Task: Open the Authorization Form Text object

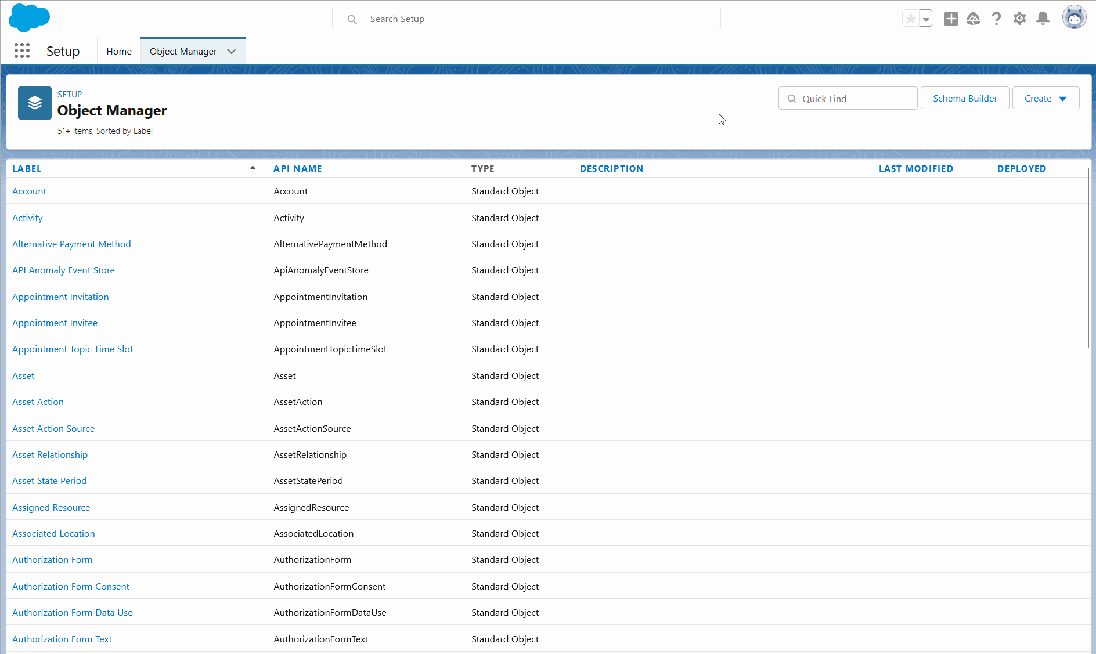Action: [62, 639]
